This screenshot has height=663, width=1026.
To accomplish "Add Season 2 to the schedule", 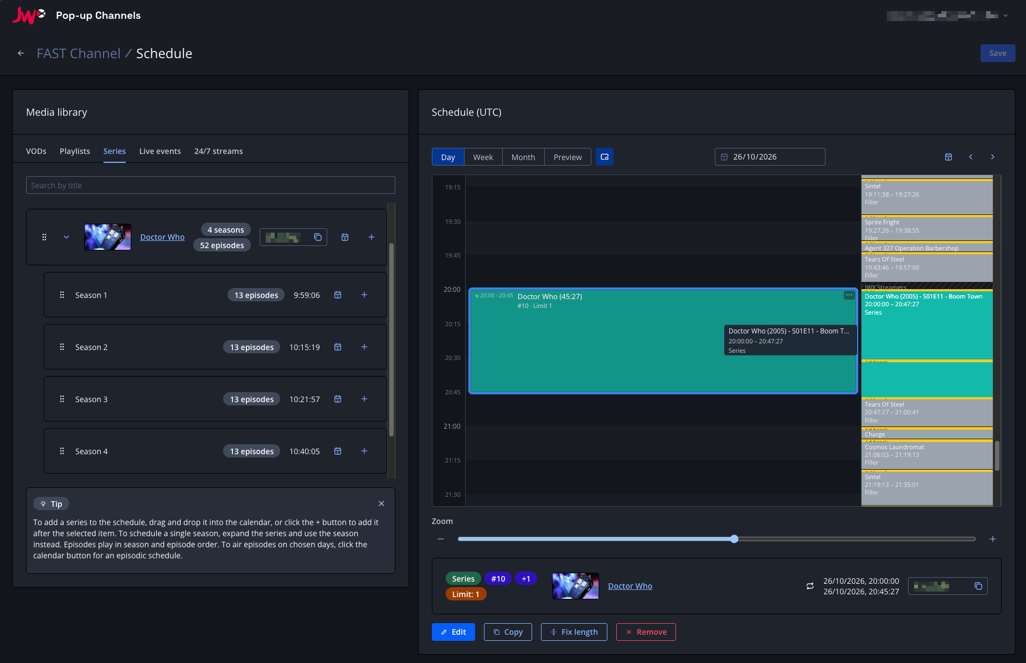I will click(364, 347).
